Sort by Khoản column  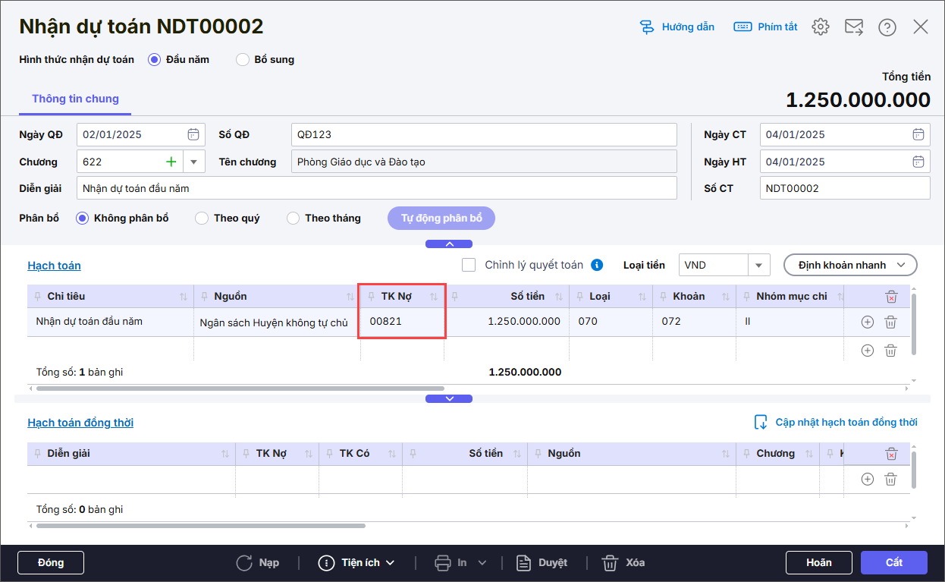click(726, 297)
